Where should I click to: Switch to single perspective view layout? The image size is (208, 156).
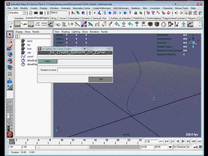click(10, 102)
